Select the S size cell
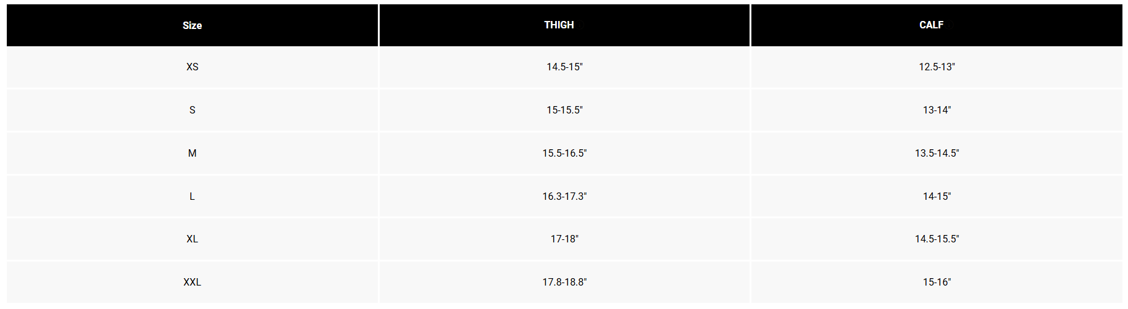Screen dimensions: 1128x309 pos(192,110)
